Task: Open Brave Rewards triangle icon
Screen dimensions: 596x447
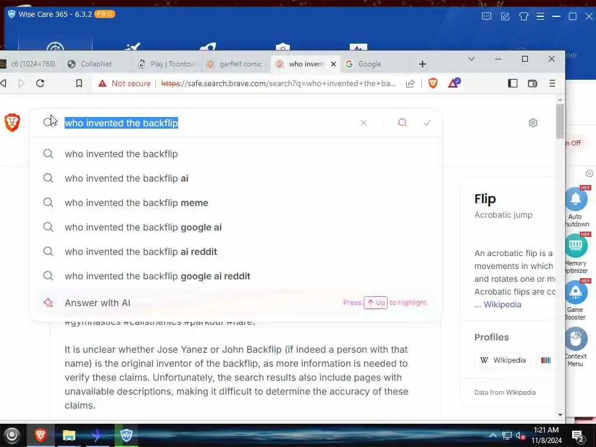Action: pyautogui.click(x=454, y=83)
